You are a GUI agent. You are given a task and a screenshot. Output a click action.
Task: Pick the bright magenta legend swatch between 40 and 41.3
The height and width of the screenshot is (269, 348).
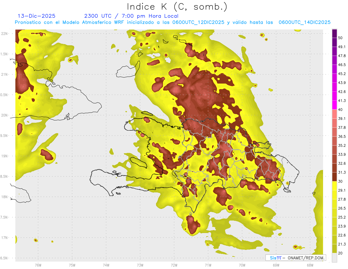click(x=334, y=105)
